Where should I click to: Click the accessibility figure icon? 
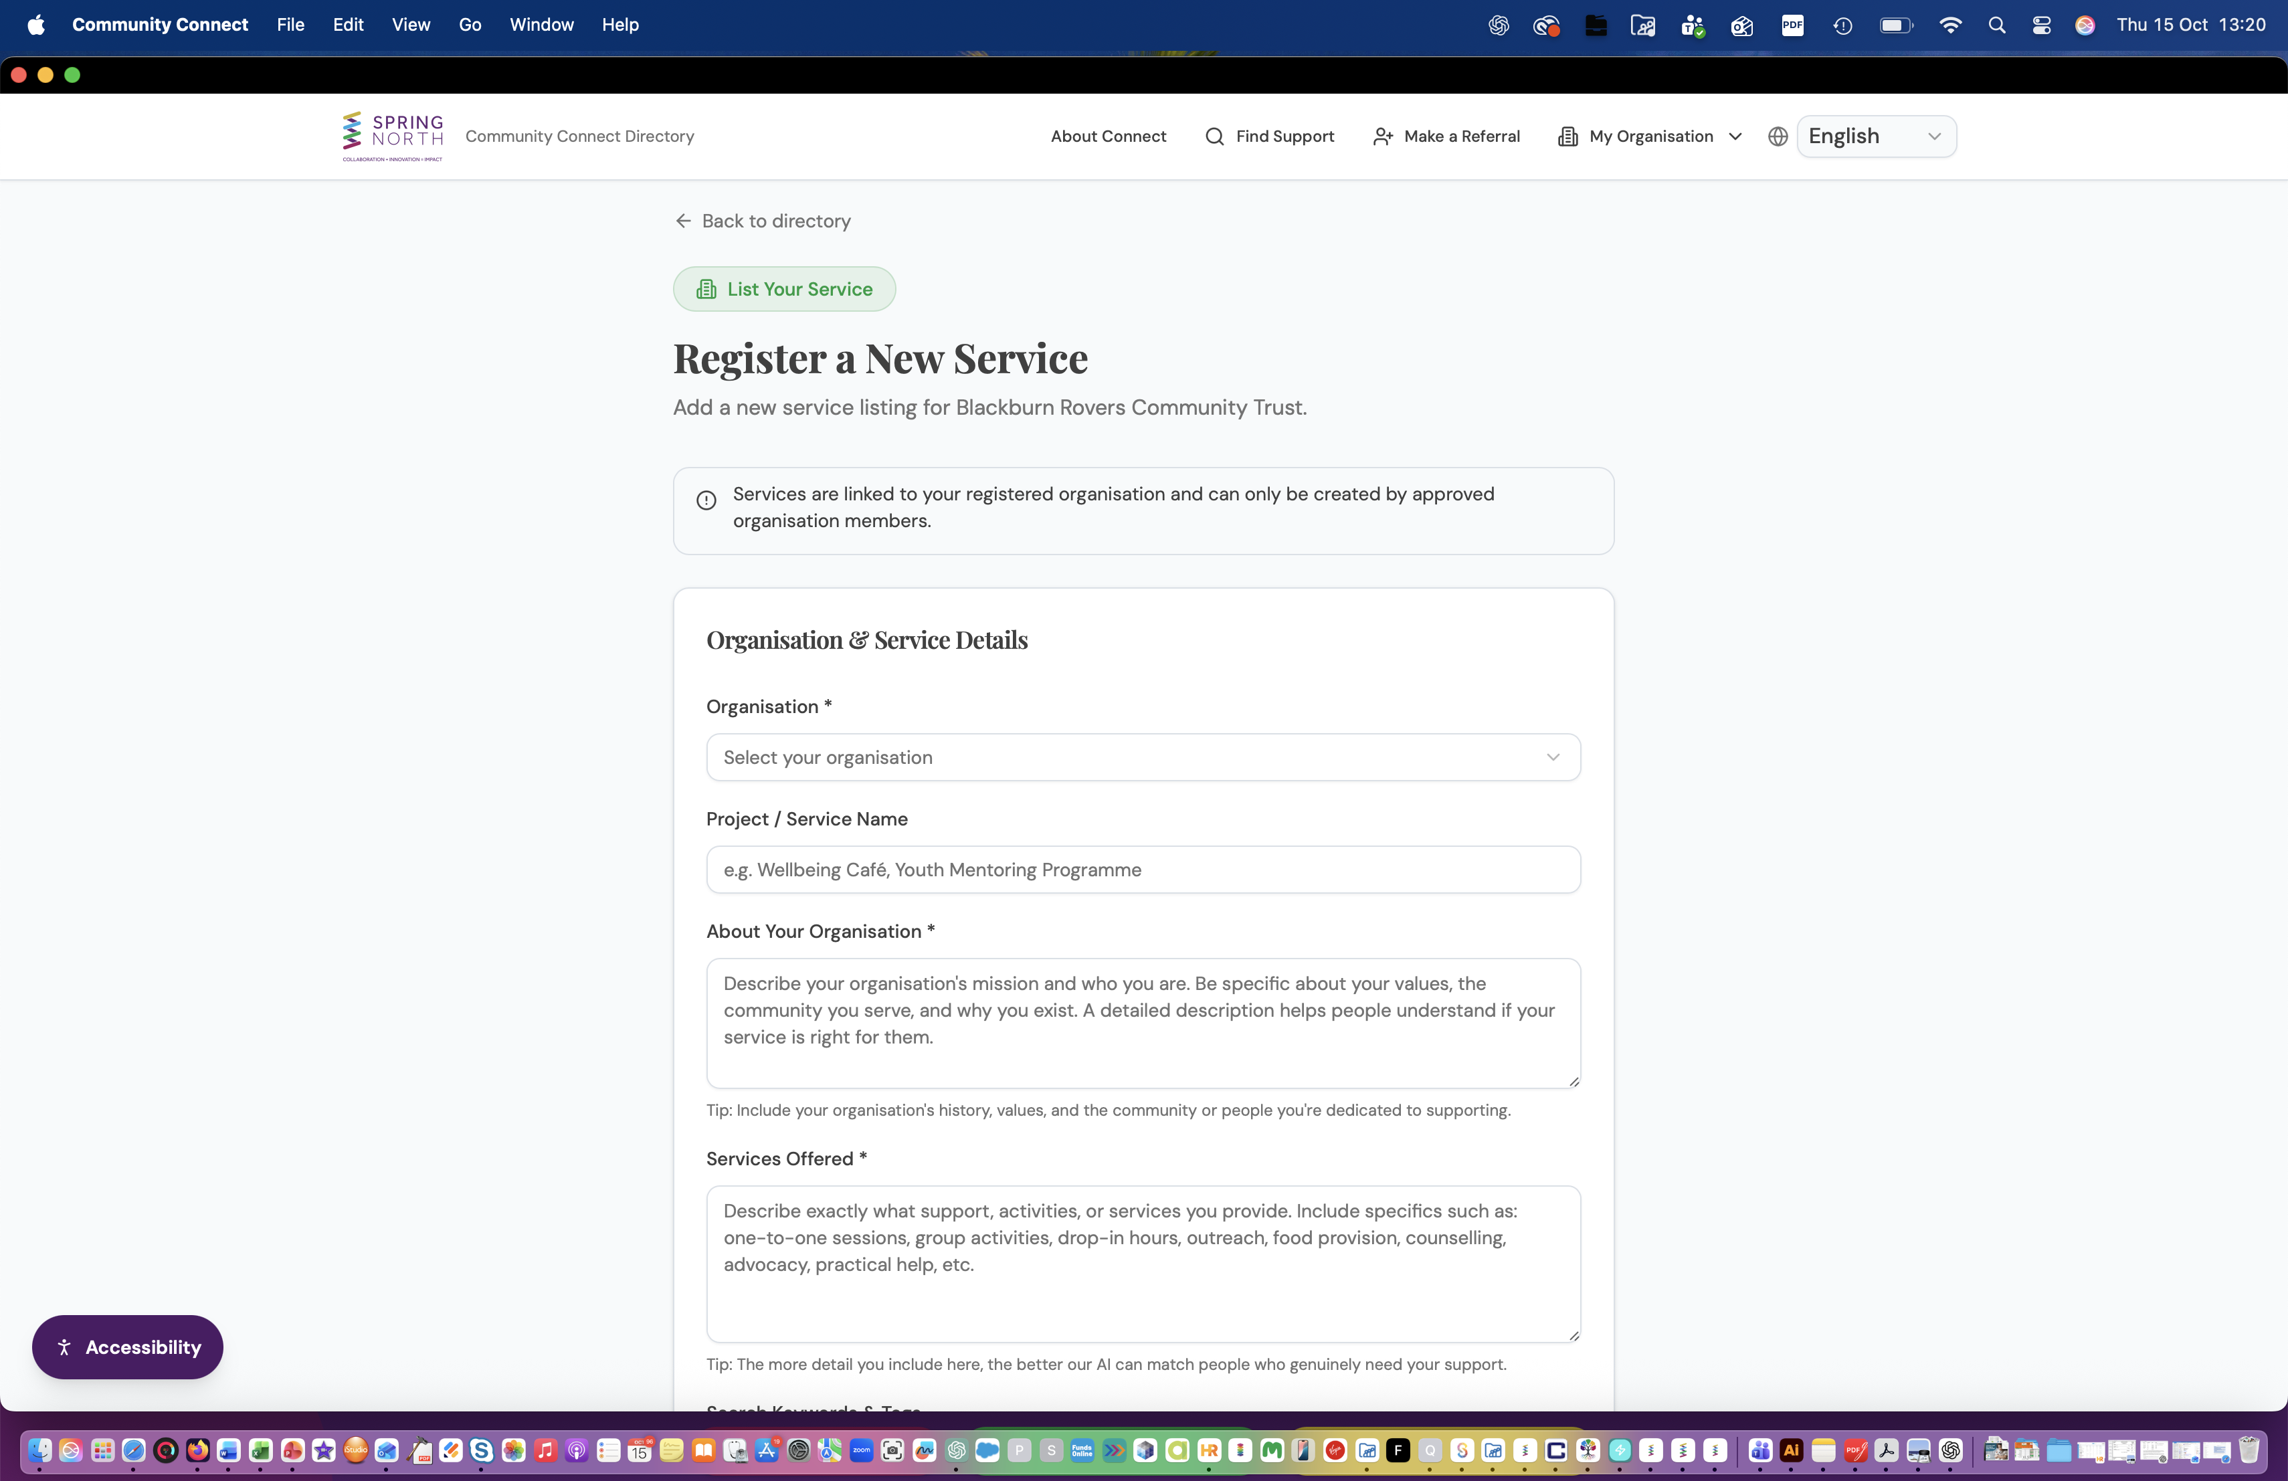(x=64, y=1347)
